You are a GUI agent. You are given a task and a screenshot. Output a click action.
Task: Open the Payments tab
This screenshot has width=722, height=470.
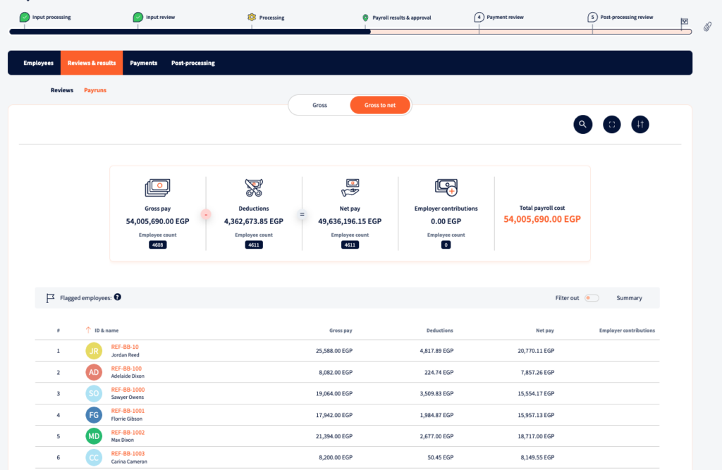point(144,63)
